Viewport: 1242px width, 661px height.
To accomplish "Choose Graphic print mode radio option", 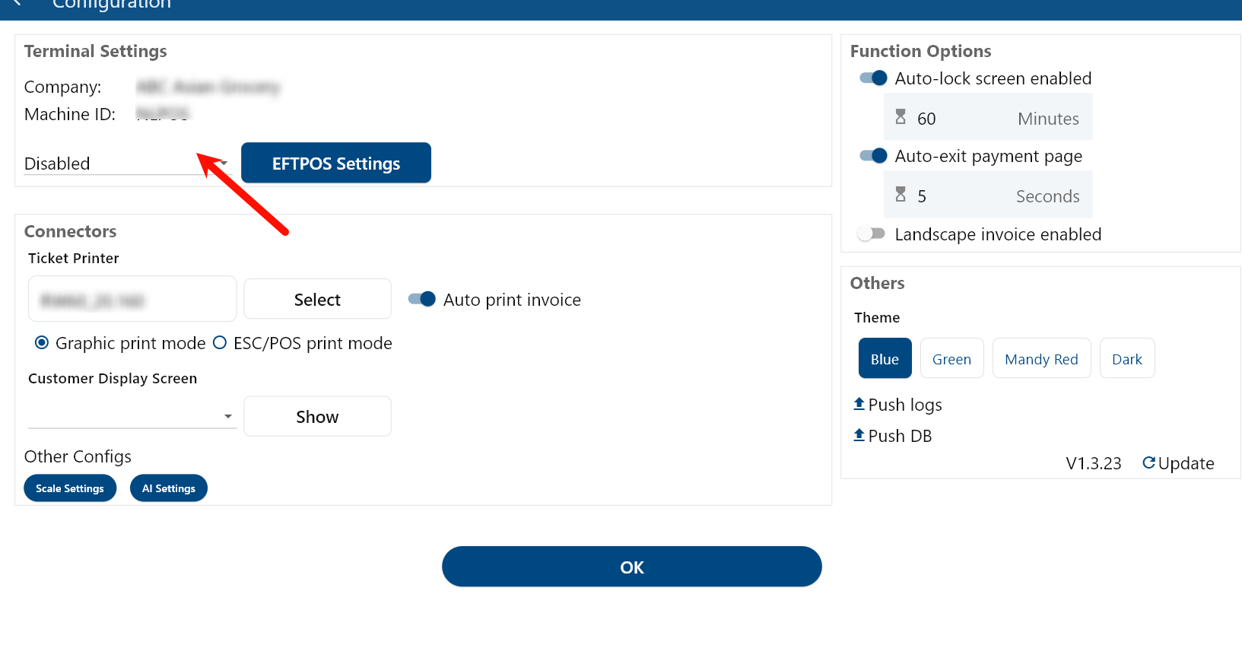I will (42, 343).
